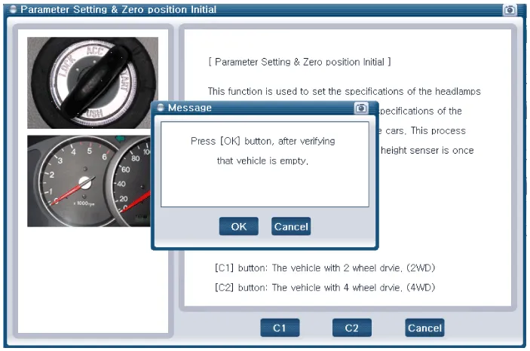This screenshot has height=351, width=530.
Task: Select the C2 button for 4WD
Action: pyautogui.click(x=351, y=328)
